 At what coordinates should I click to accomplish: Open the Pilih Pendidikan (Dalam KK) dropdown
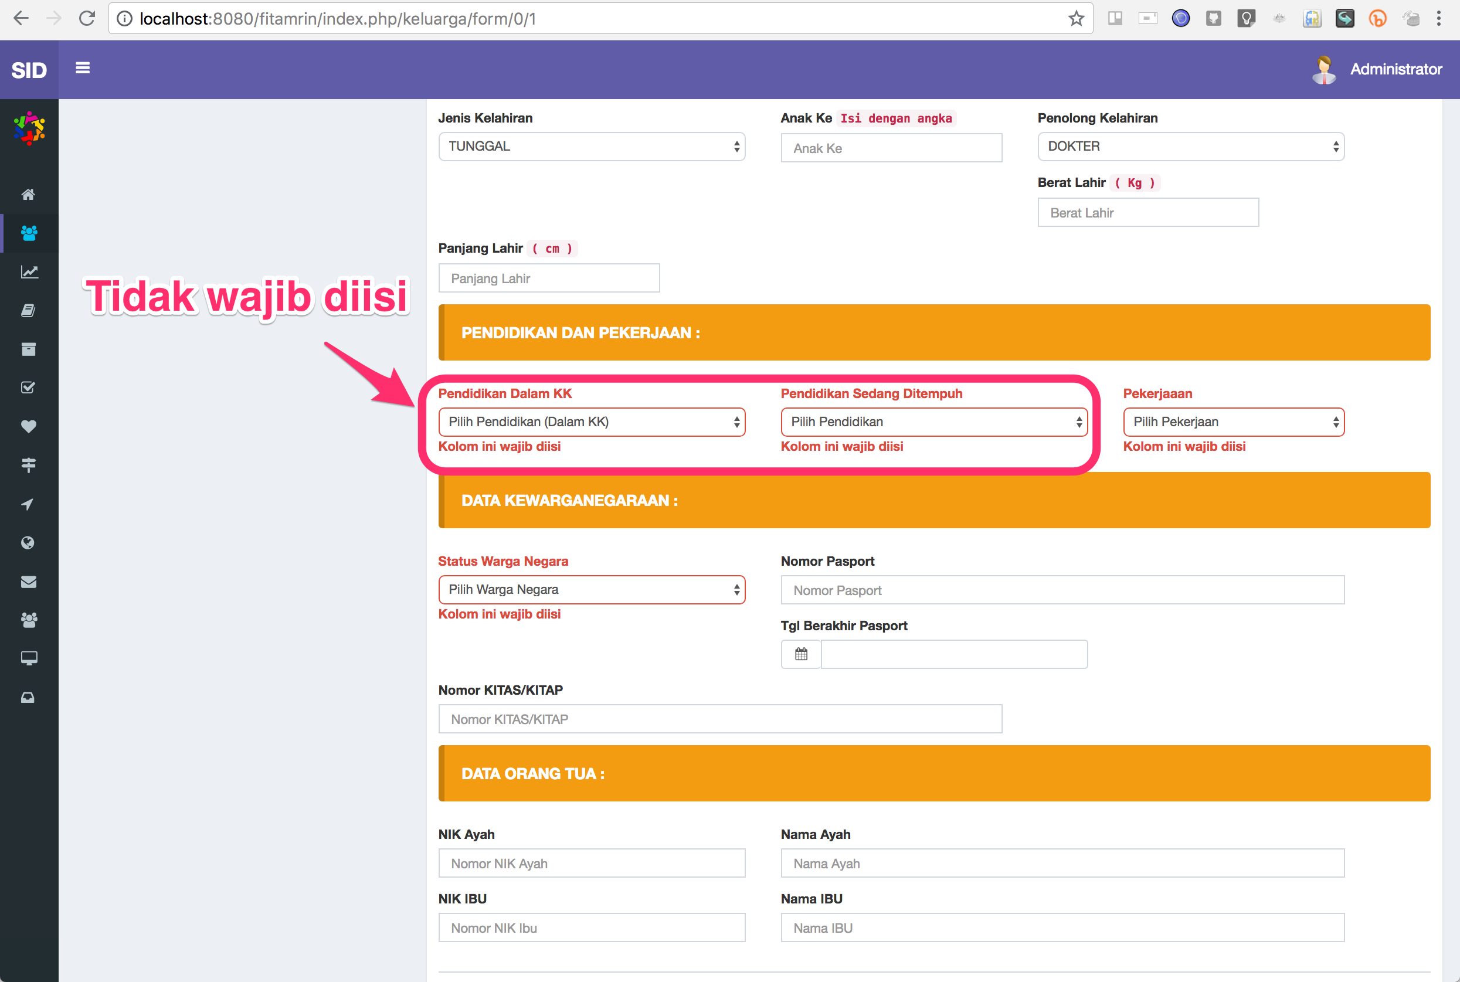click(x=591, y=422)
